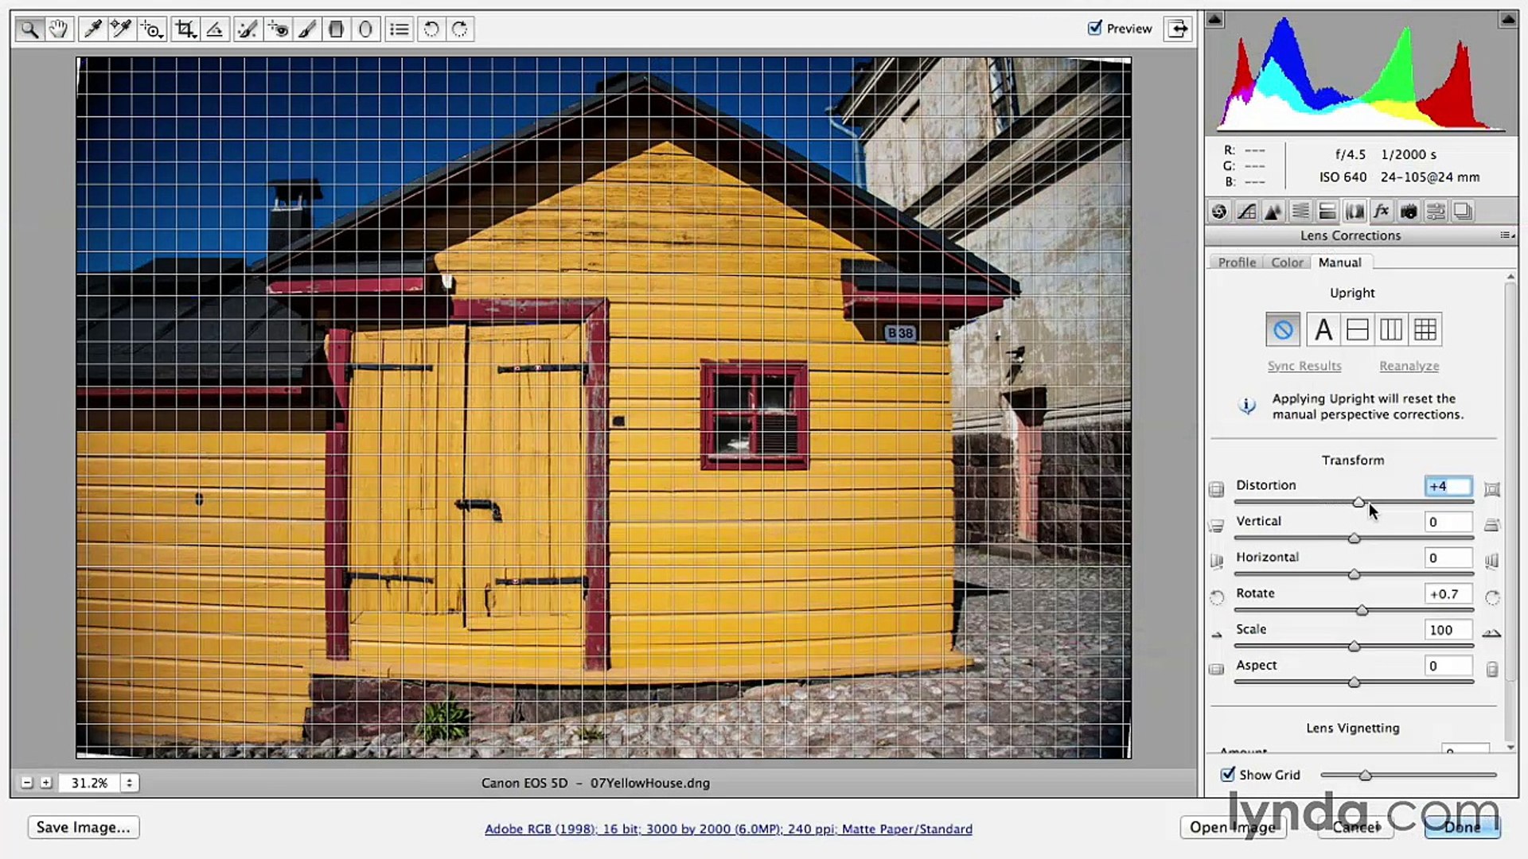Screen dimensions: 1528x859
Task: Switch to the Color tab
Action: 1286,262
